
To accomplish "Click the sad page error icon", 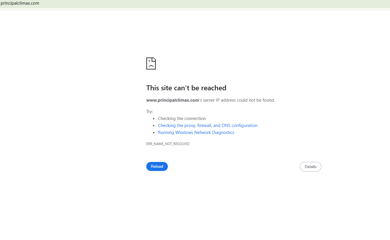I will click(151, 63).
